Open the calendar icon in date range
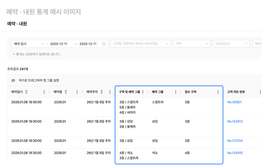 [x=104, y=44]
